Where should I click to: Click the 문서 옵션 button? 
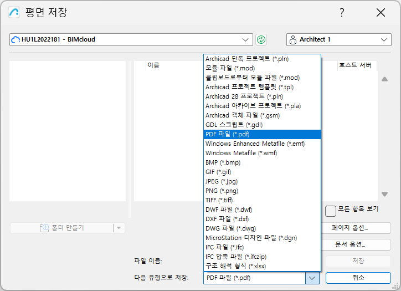pos(356,244)
